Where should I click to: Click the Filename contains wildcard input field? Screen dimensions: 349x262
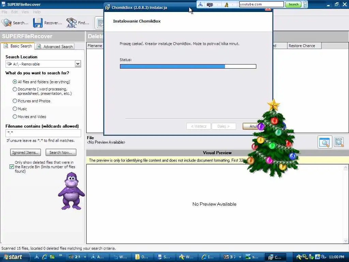[x=43, y=133]
